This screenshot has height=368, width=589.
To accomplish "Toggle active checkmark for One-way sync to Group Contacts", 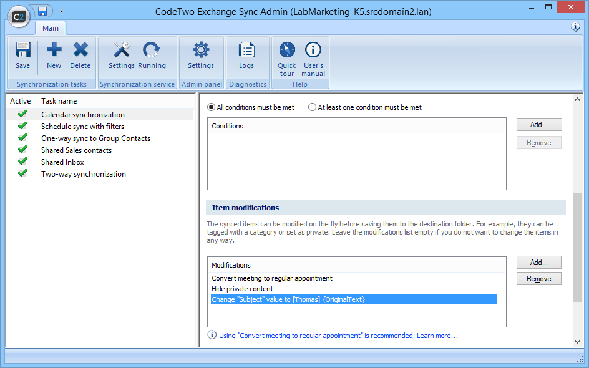I will point(22,137).
